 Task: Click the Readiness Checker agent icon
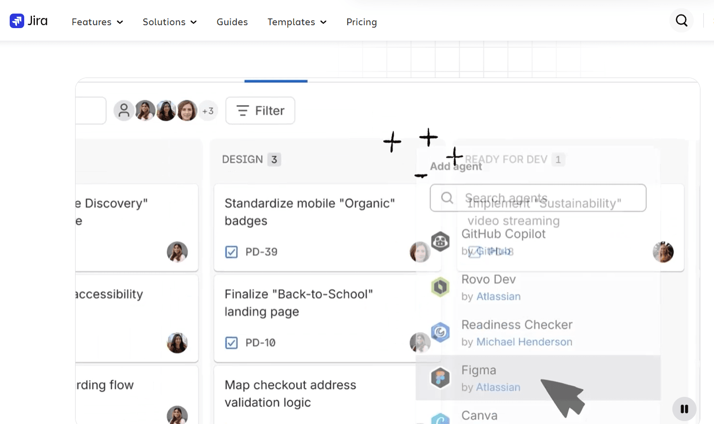coord(440,332)
